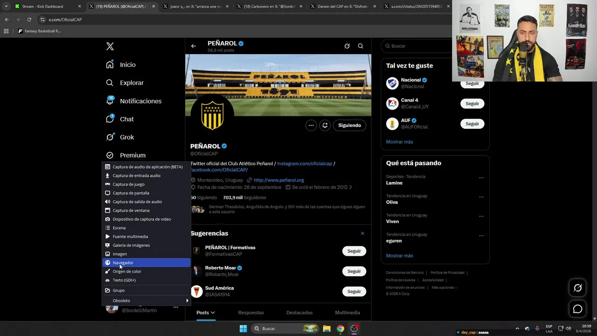
Task: Follow PEÑAROL | Formativas
Action: pyautogui.click(x=354, y=251)
